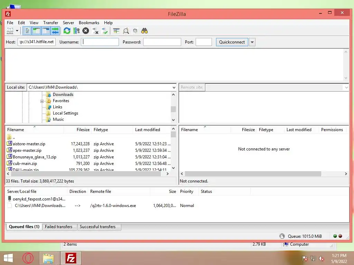
Task: Disconnect from the current server
Action: tap(95, 31)
